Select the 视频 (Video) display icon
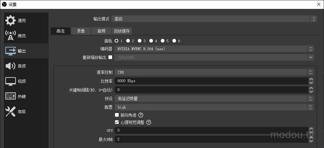 pos(11,81)
